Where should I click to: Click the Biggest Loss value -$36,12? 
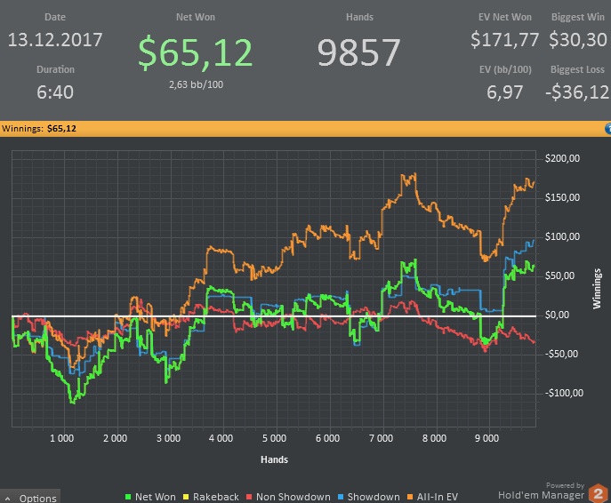coord(577,92)
